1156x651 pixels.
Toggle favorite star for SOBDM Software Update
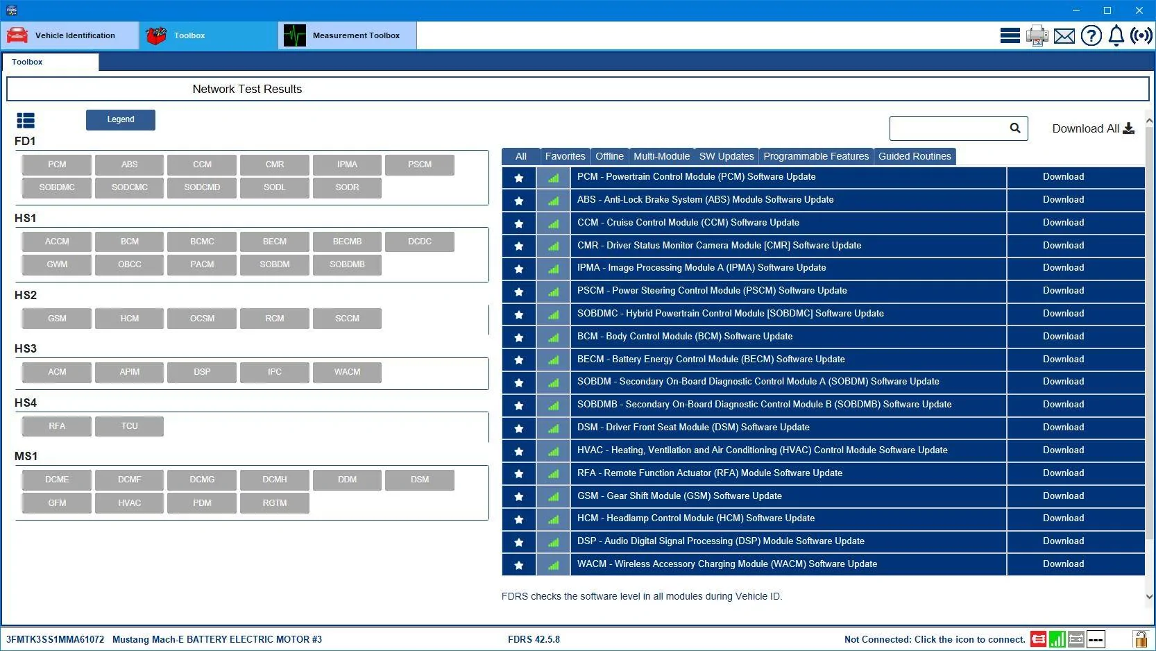click(x=518, y=382)
